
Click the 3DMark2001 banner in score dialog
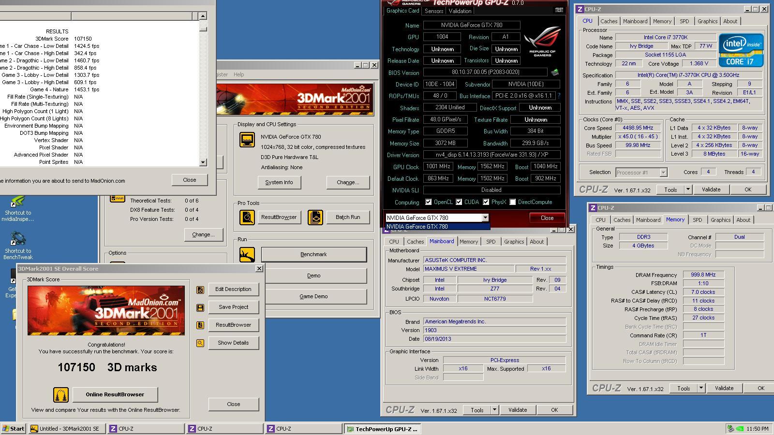click(x=106, y=310)
